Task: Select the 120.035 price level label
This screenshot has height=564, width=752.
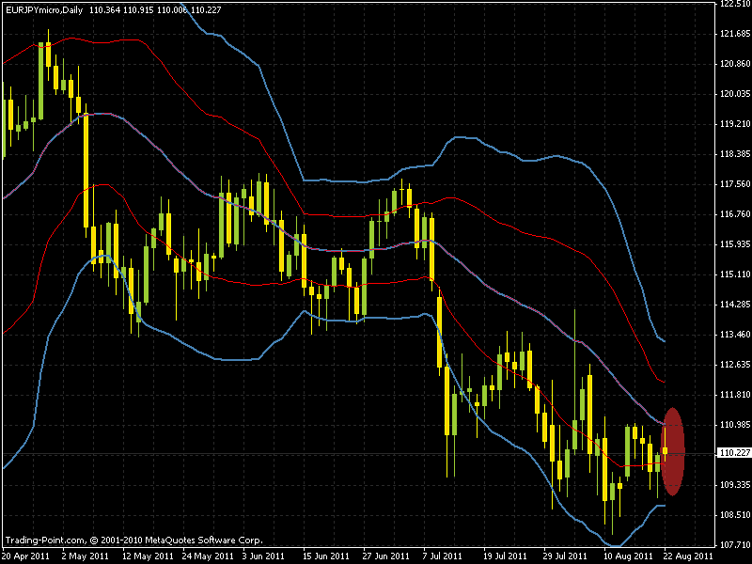Action: click(x=735, y=94)
